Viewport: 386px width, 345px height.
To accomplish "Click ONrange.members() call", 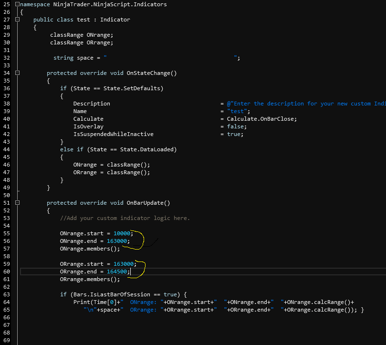I will coord(90,249).
